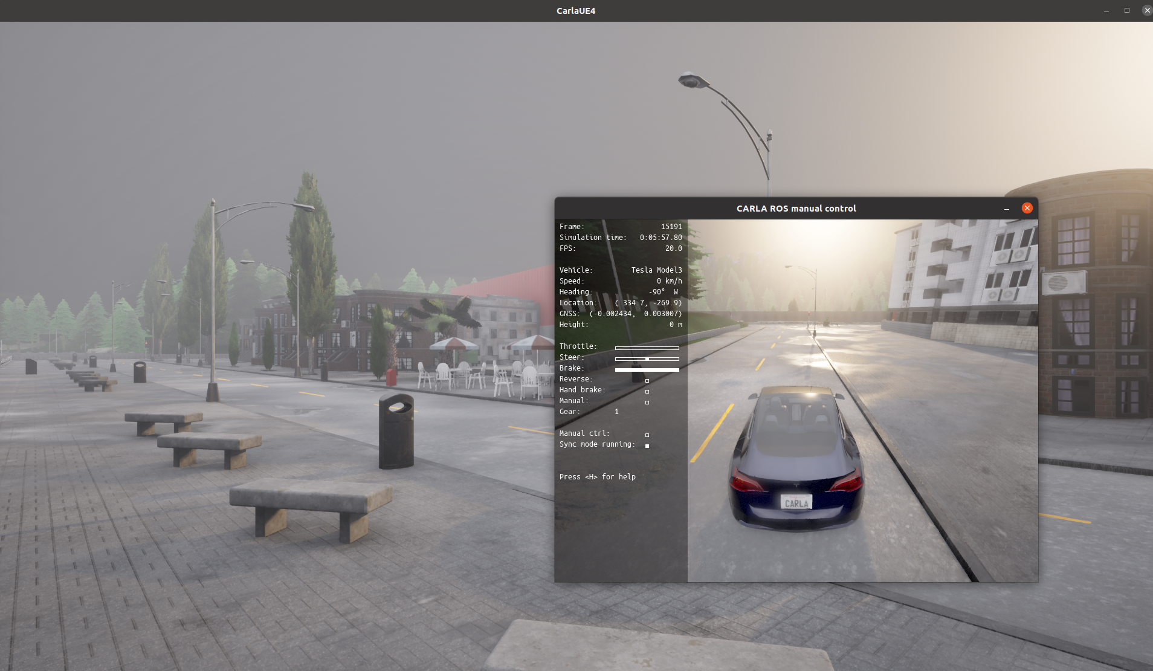The width and height of the screenshot is (1153, 671).
Task: Click the Manual ctrl indicator box
Action: coord(647,435)
